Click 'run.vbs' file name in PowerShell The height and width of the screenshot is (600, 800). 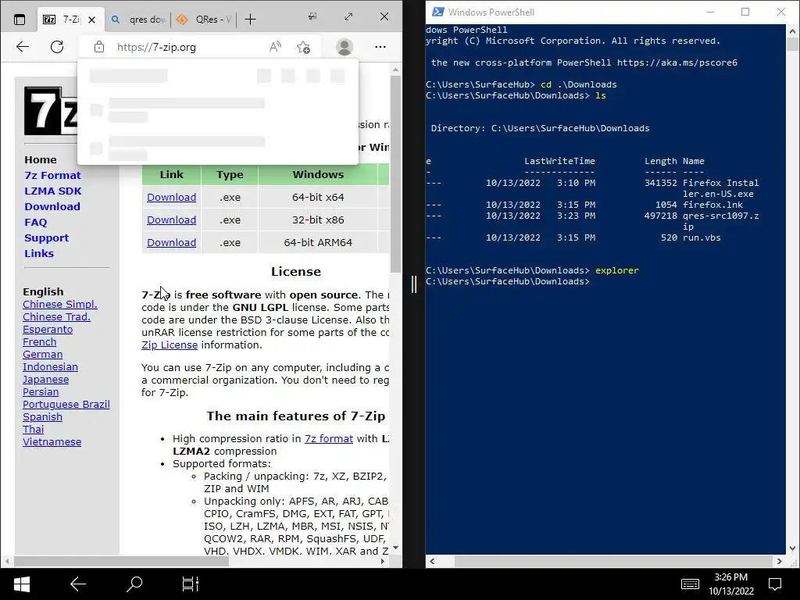point(702,237)
